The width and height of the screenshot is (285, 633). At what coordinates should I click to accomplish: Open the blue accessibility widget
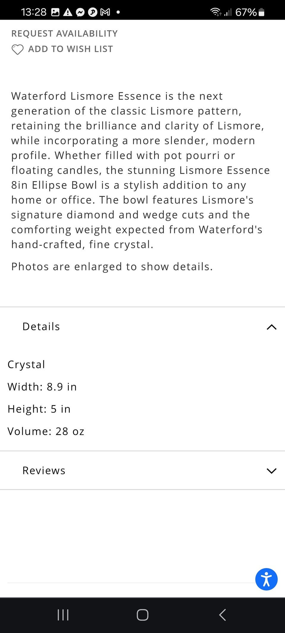pyautogui.click(x=266, y=579)
